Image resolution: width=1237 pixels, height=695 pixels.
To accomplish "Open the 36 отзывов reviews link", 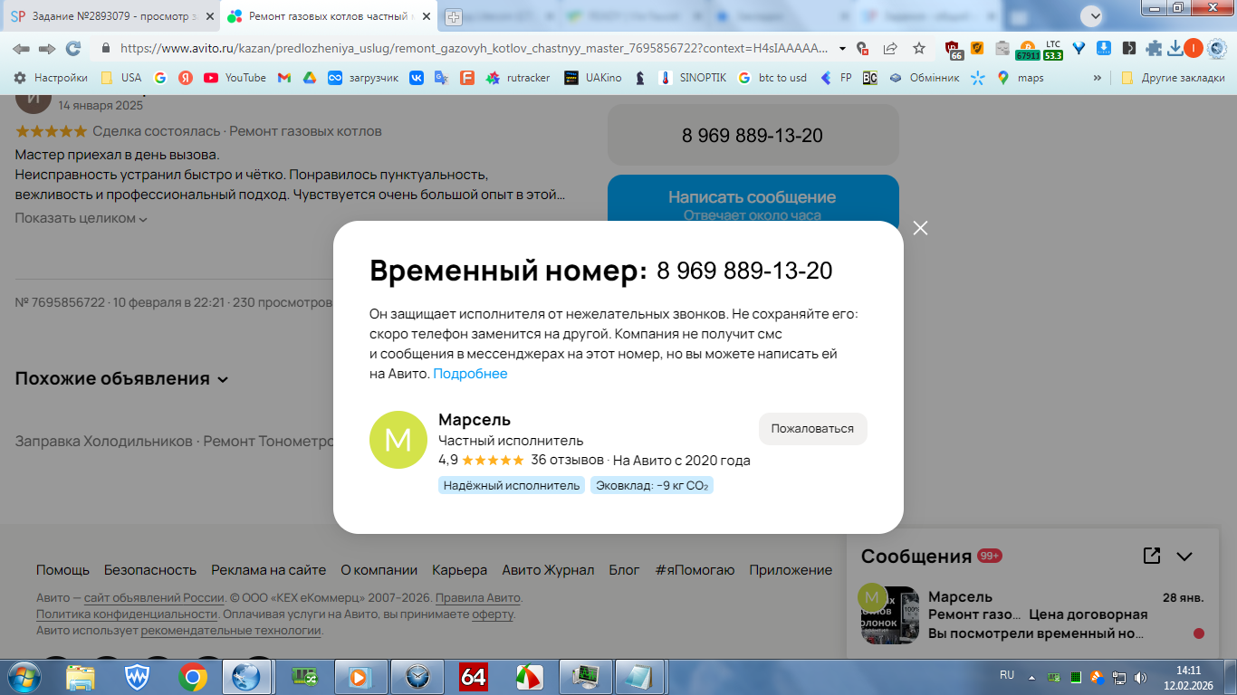I will (x=566, y=461).
